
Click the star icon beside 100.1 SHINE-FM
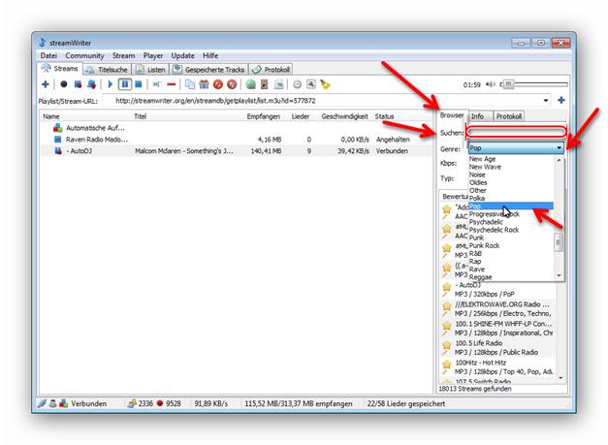tap(447, 325)
